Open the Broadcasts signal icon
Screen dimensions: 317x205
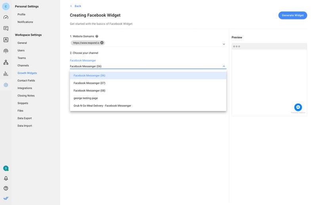[x=6, y=51]
